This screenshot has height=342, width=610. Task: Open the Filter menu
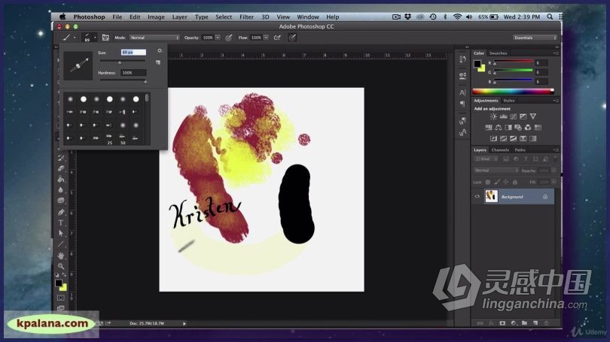tap(247, 17)
